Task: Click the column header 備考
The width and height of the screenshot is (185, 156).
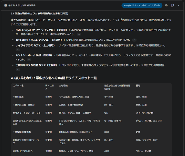Action: (x=138, y=86)
